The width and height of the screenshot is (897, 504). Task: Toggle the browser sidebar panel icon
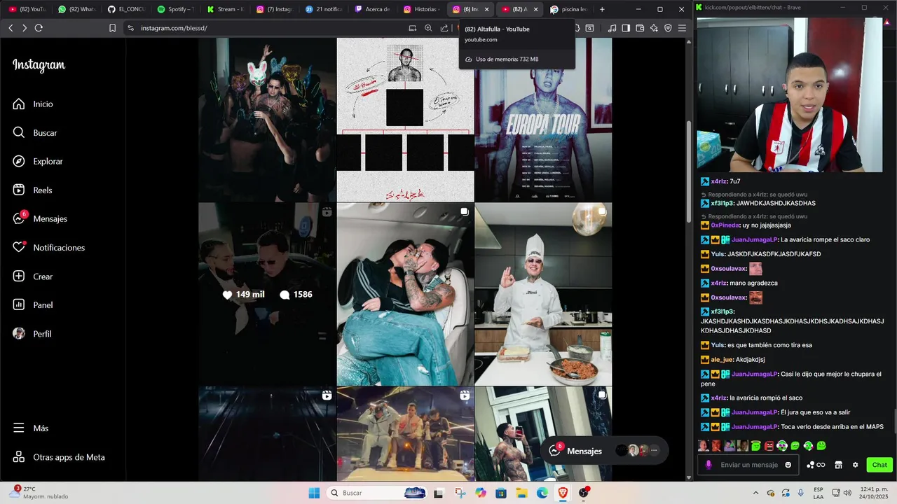626,28
